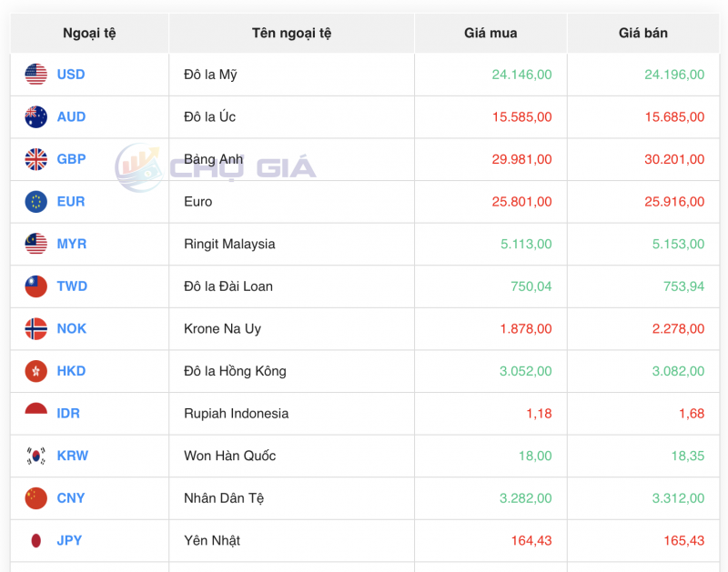The width and height of the screenshot is (728, 572).
Task: Click the buying price of Đô la Mỹ
Action: click(521, 75)
